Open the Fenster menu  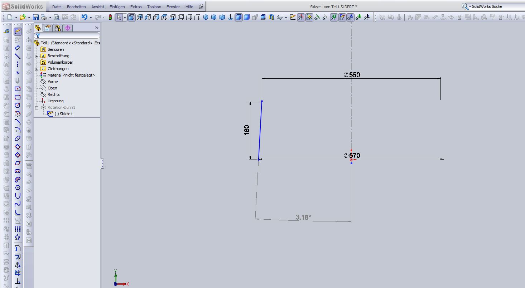coord(173,7)
